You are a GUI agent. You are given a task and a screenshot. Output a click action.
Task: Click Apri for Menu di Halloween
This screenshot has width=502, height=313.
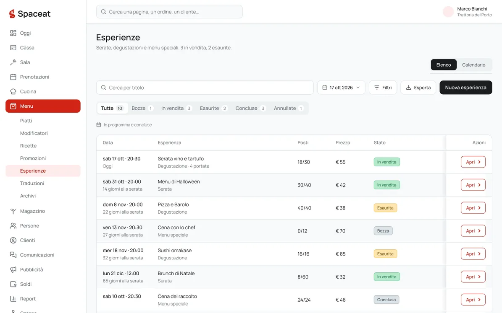click(473, 185)
